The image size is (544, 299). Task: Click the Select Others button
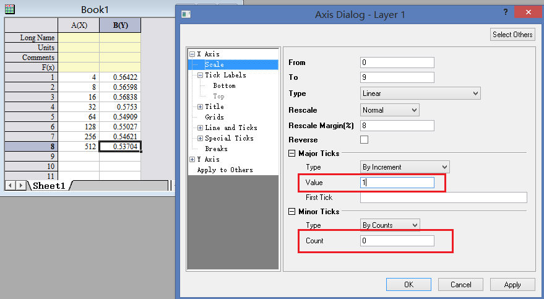click(512, 34)
